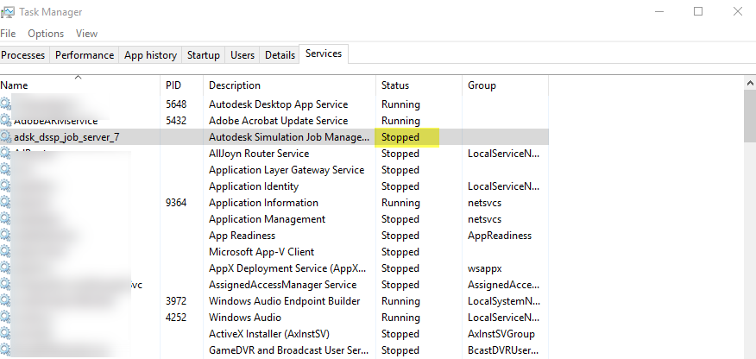Image resolution: width=756 pixels, height=359 pixels.
Task: Click gear icon next to adsk_dssp_job_server_7
Action: click(6, 137)
